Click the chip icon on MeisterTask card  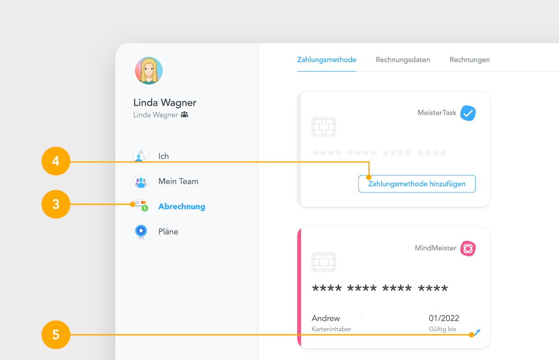click(x=324, y=127)
